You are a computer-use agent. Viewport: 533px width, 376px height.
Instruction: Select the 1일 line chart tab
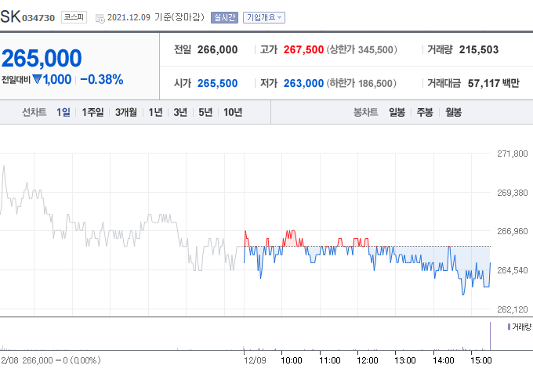click(x=63, y=112)
